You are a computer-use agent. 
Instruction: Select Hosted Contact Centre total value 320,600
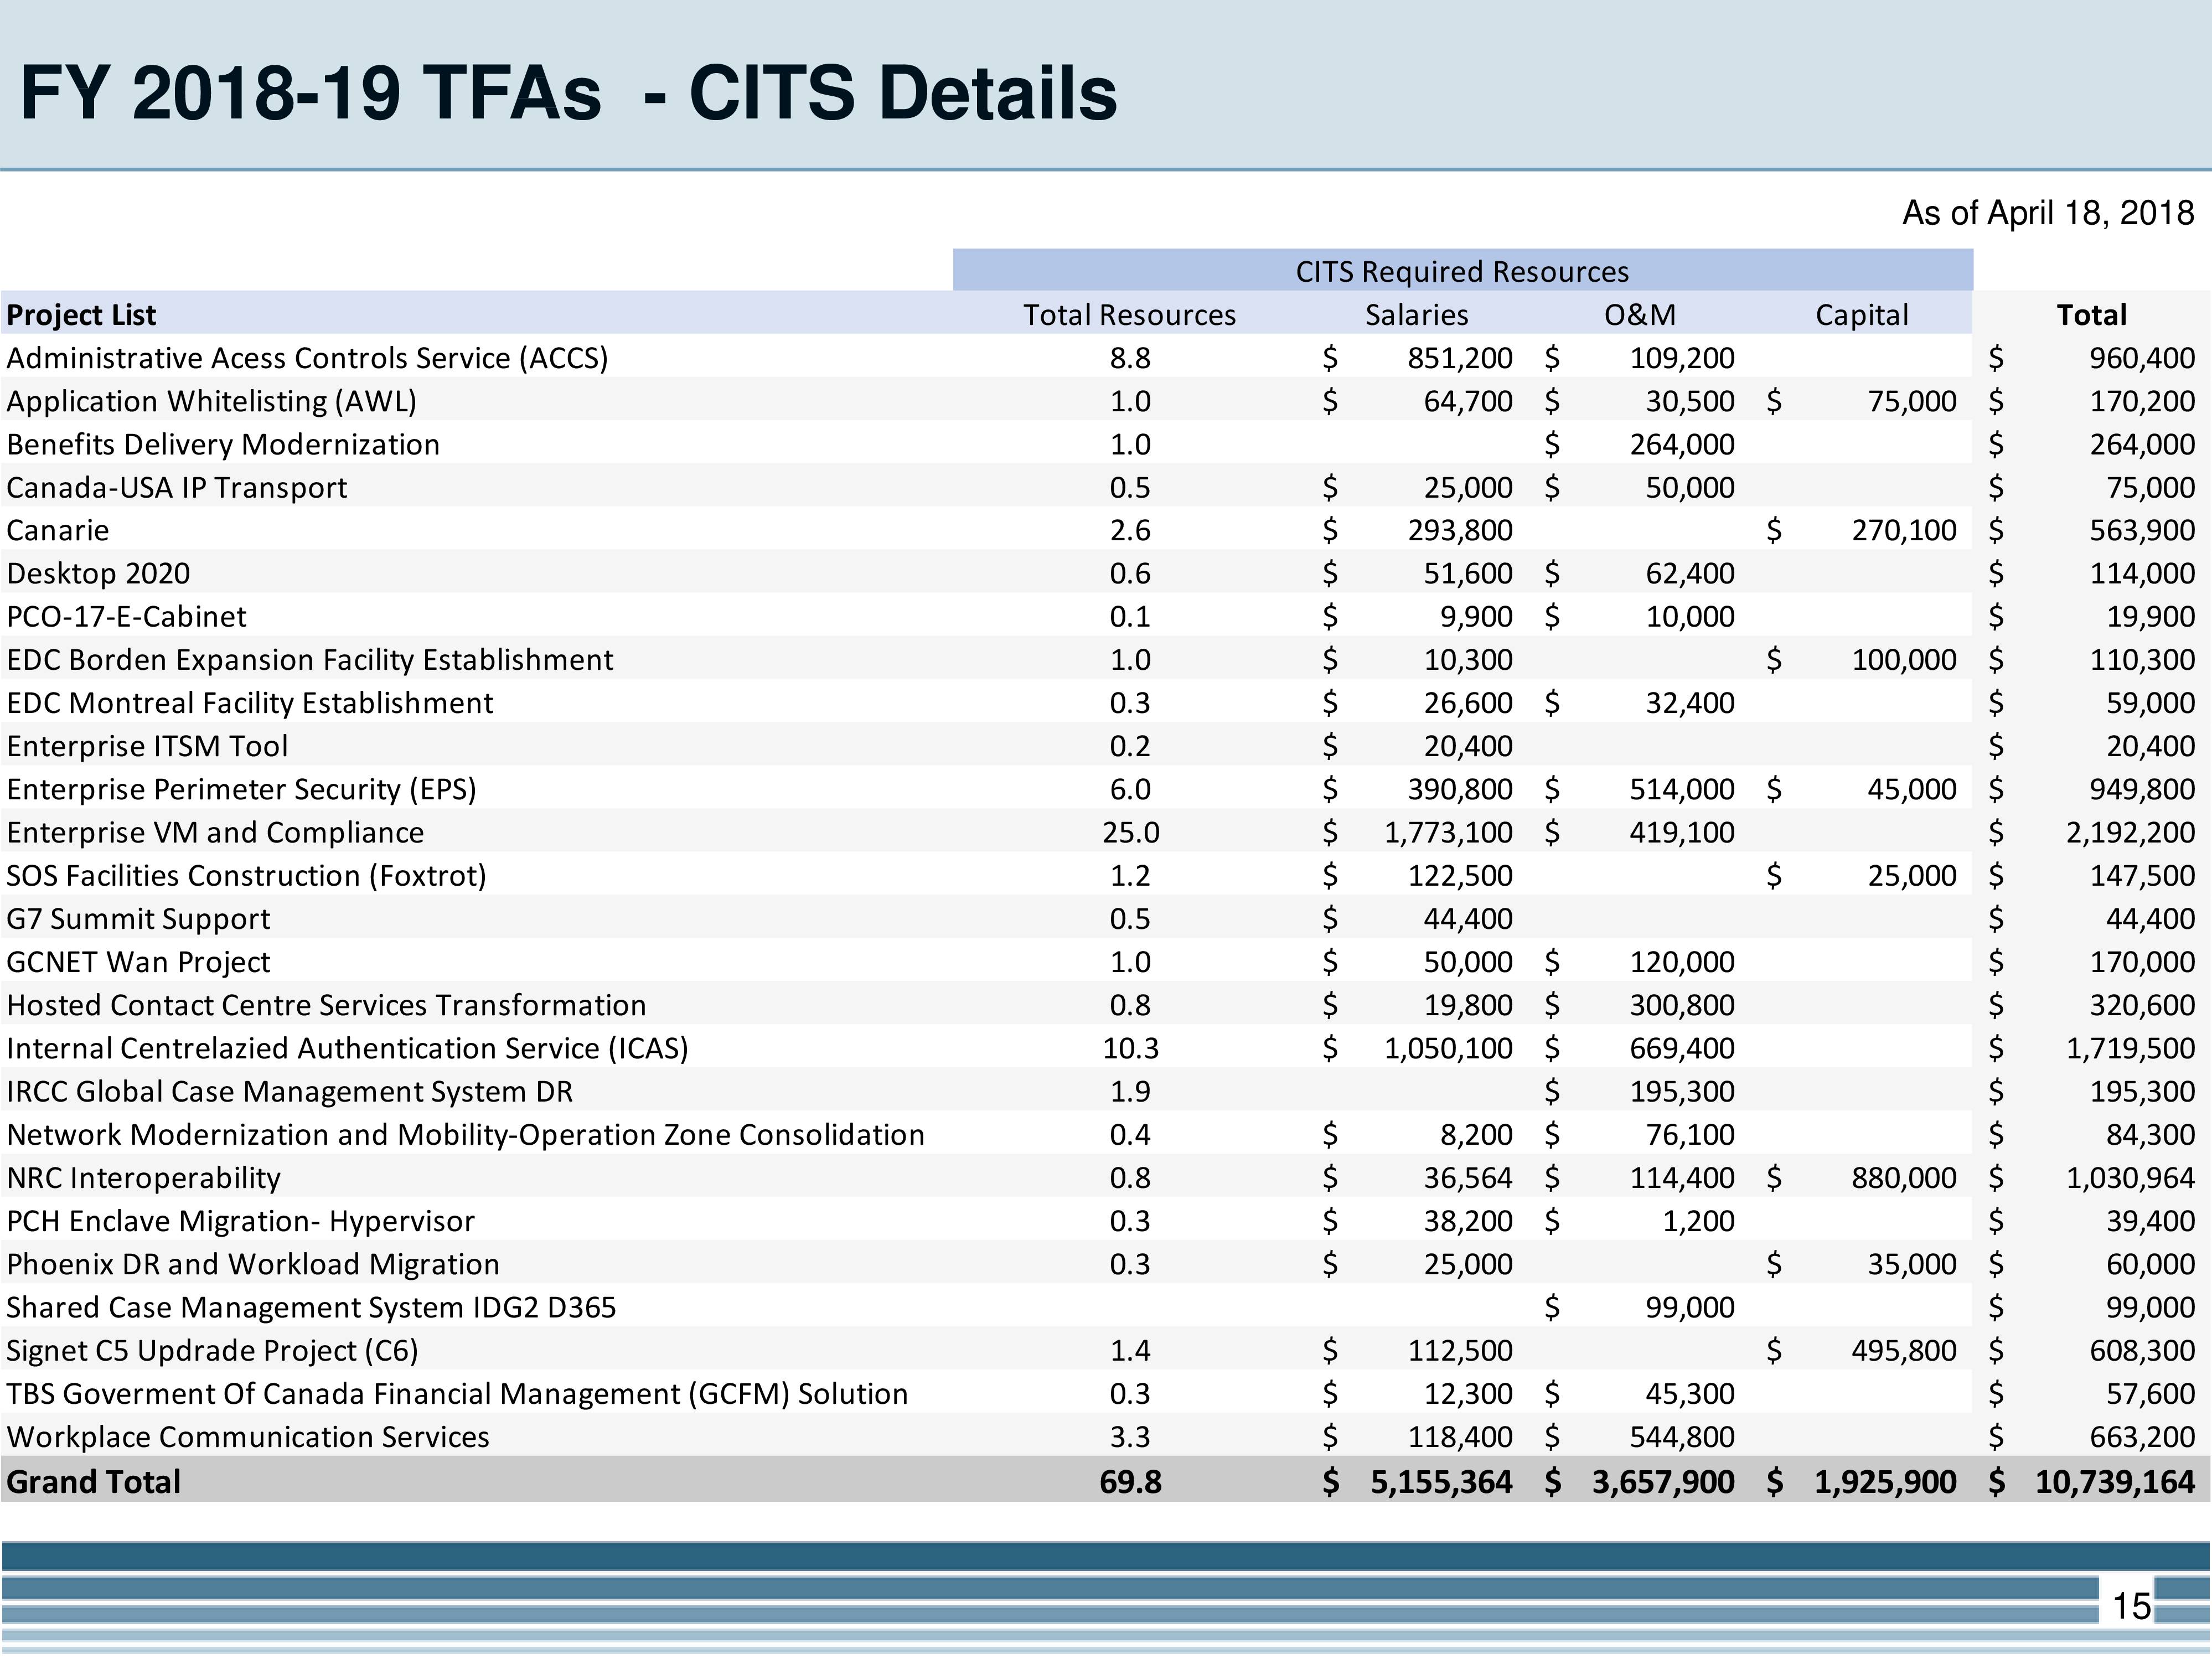click(2142, 1005)
